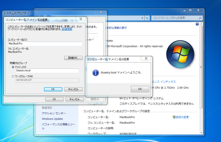Screen dimensions: 221x142
Task: Click the Windows logo image in system window
Action: [x=180, y=54]
